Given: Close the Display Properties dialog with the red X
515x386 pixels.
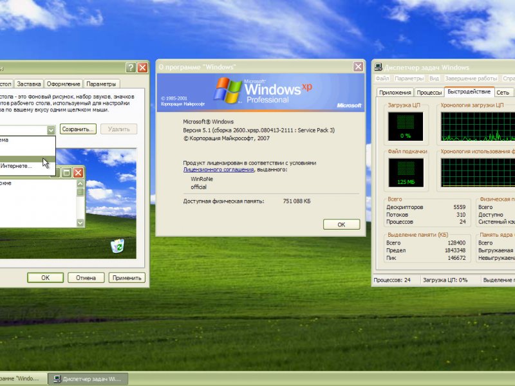Looking at the screenshot, I should point(142,68).
